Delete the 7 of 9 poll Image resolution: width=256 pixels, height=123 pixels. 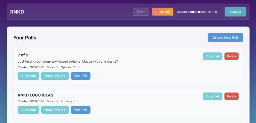tap(231, 56)
